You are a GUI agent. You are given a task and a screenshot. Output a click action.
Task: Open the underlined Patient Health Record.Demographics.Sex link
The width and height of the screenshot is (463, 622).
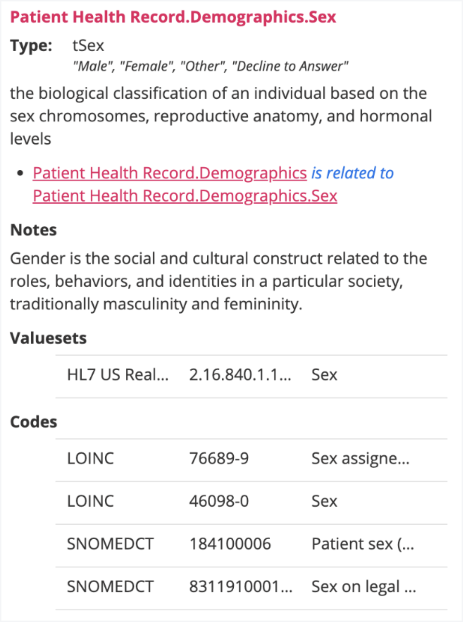(x=185, y=196)
